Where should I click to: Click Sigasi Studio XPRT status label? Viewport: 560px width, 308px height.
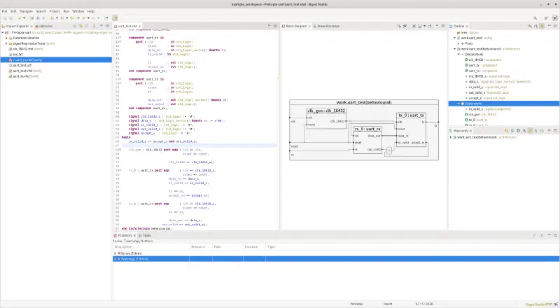coord(539,304)
